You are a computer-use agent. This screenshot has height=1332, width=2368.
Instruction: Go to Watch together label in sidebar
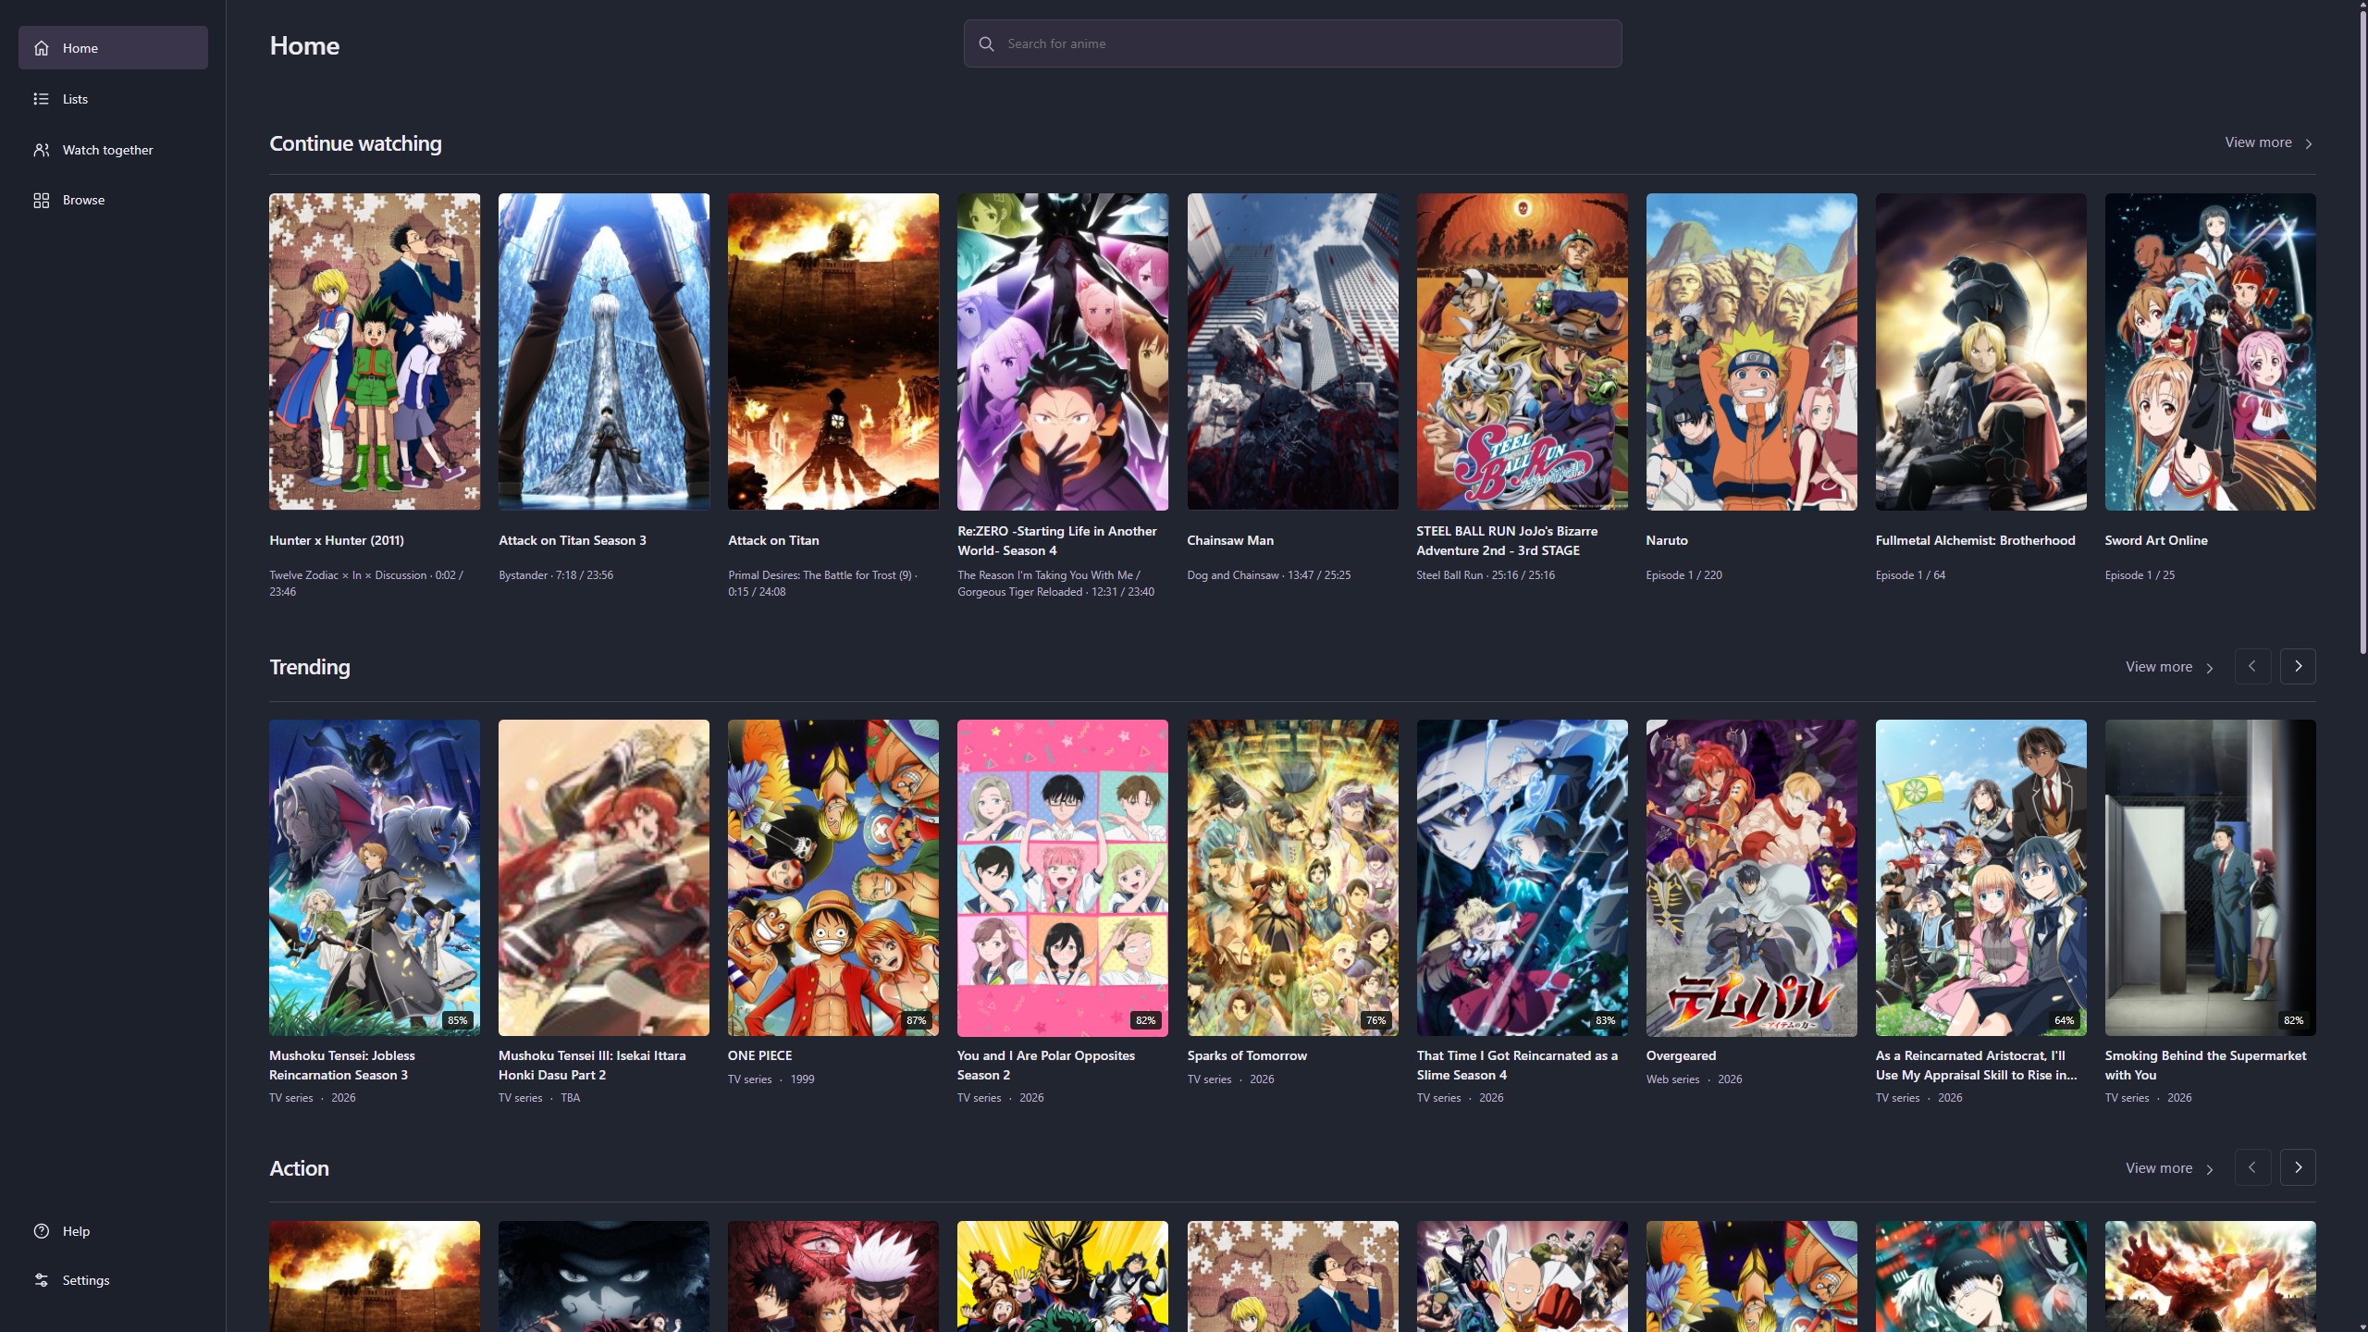107,150
